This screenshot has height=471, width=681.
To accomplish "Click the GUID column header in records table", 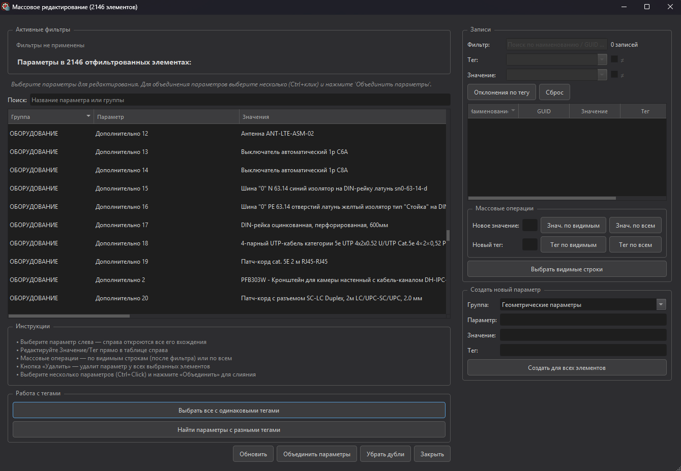I will (x=544, y=111).
